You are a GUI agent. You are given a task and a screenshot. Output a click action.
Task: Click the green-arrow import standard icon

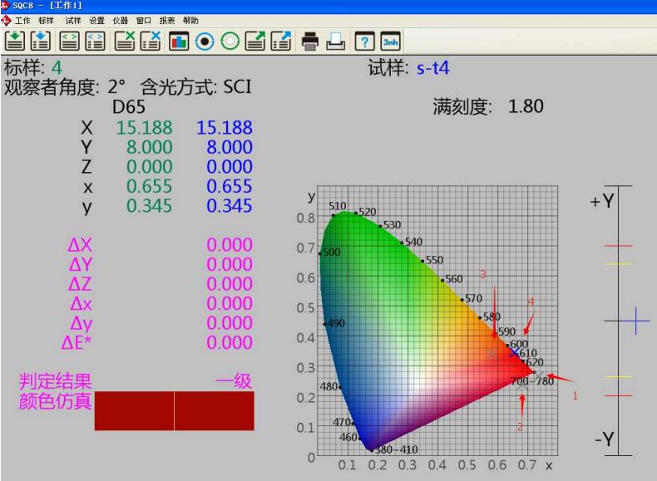(15, 41)
